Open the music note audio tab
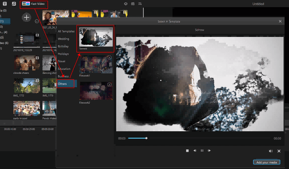Viewport: 289px width, 169px height. (14, 4)
